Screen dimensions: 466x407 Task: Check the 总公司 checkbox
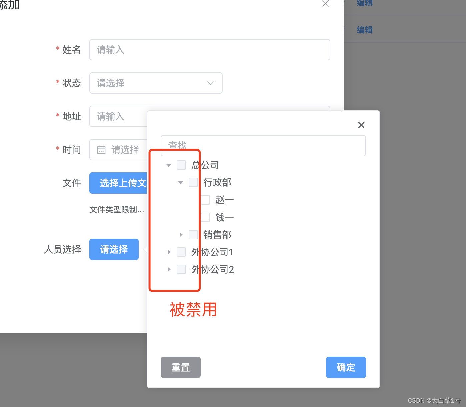coord(181,165)
